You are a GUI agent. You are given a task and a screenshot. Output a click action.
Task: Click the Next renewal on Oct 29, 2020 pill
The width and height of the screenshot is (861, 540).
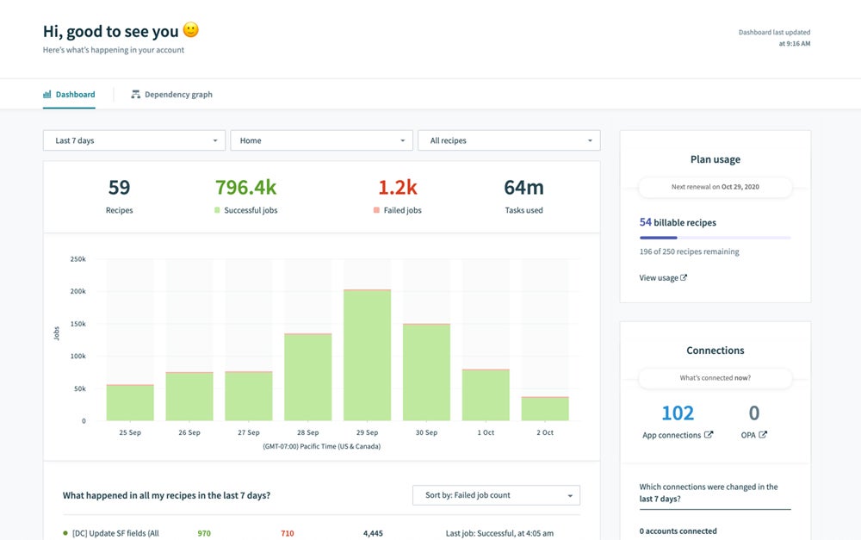[715, 187]
